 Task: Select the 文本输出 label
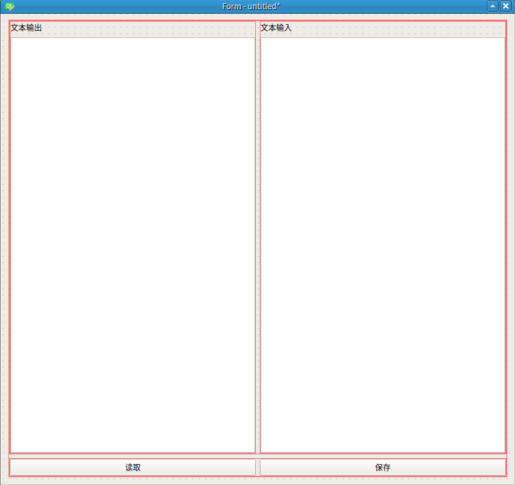click(26, 28)
